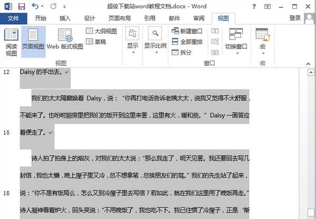316x219 pixels.
Task: Click the Reset Window Position icon
Action: (x=215, y=53)
